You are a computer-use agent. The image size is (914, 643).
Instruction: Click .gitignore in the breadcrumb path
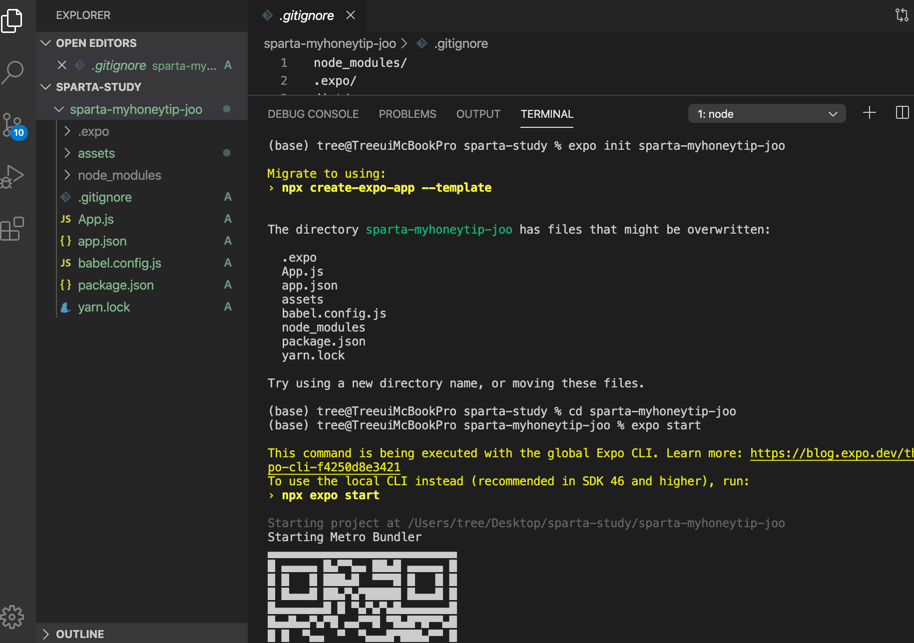coord(461,43)
